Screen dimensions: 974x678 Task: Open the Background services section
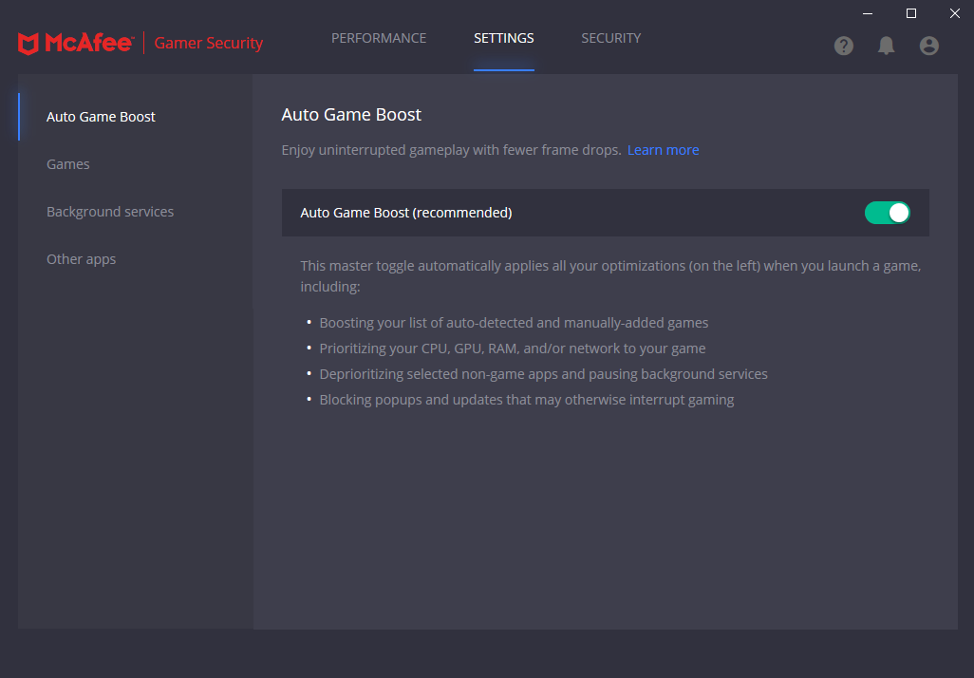(110, 212)
